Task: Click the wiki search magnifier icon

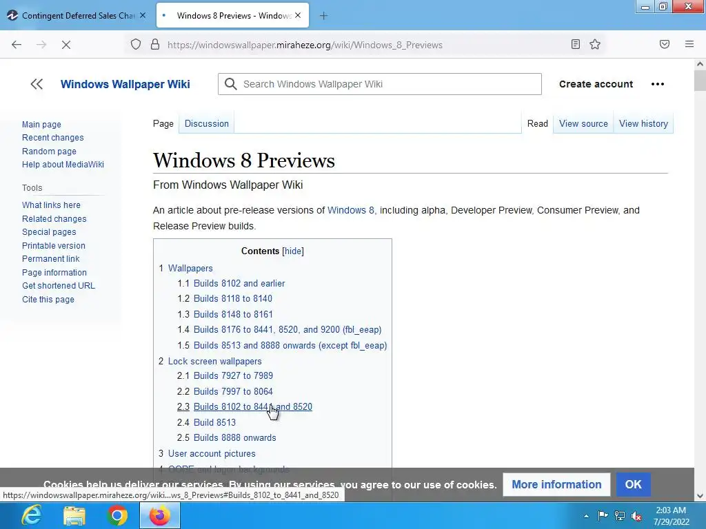Action: pos(230,84)
